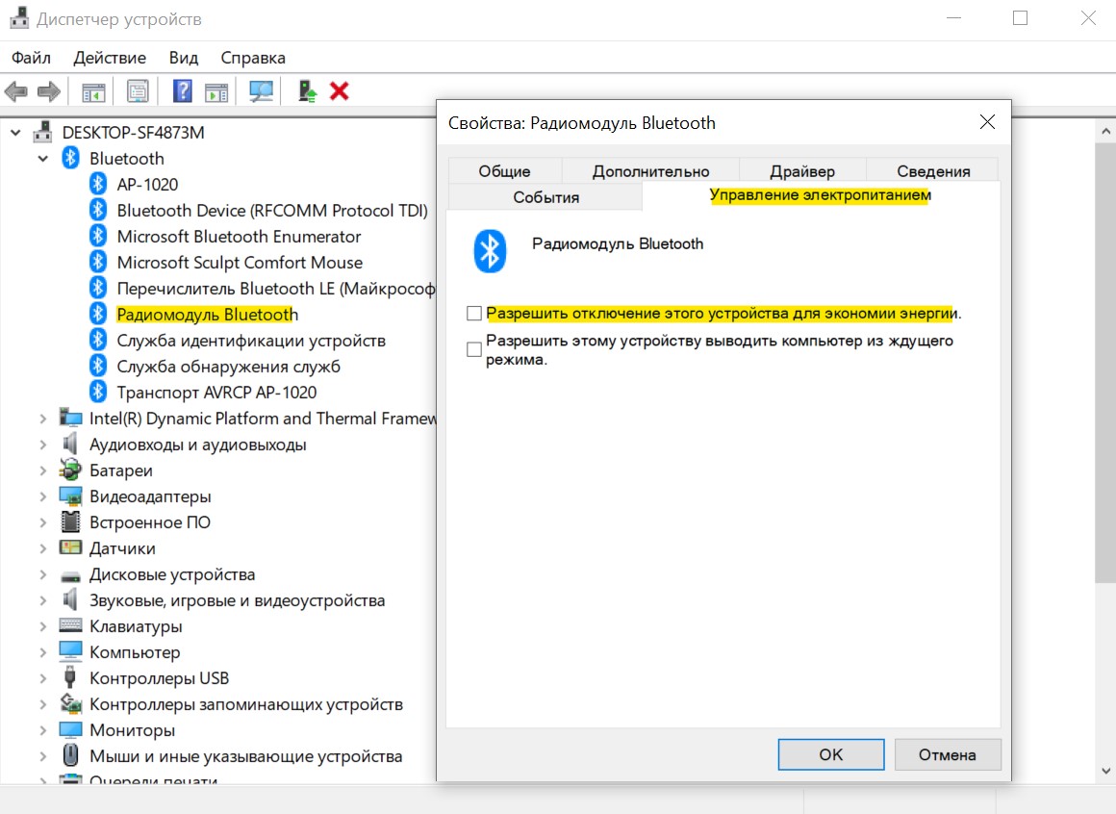
Task: Click the vertical scrollbar down arrow
Action: click(1105, 771)
